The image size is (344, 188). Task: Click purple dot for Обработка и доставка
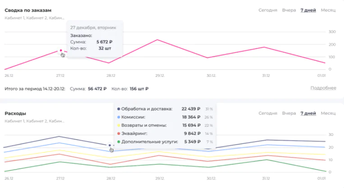pyautogui.click(x=119, y=109)
